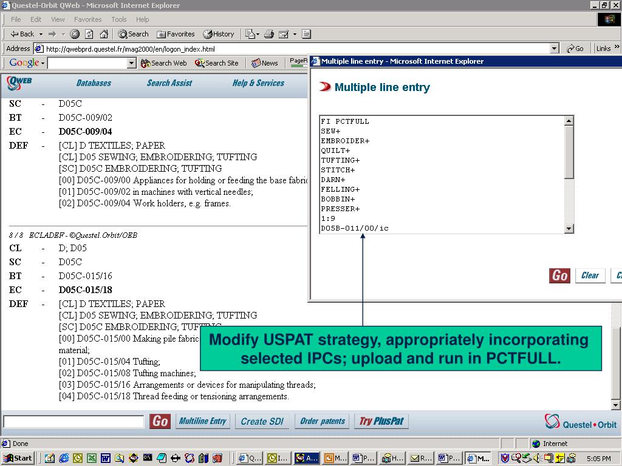Expand the Edit icon dropdown arrow
Viewport: 622px width, 466px height.
[x=295, y=35]
